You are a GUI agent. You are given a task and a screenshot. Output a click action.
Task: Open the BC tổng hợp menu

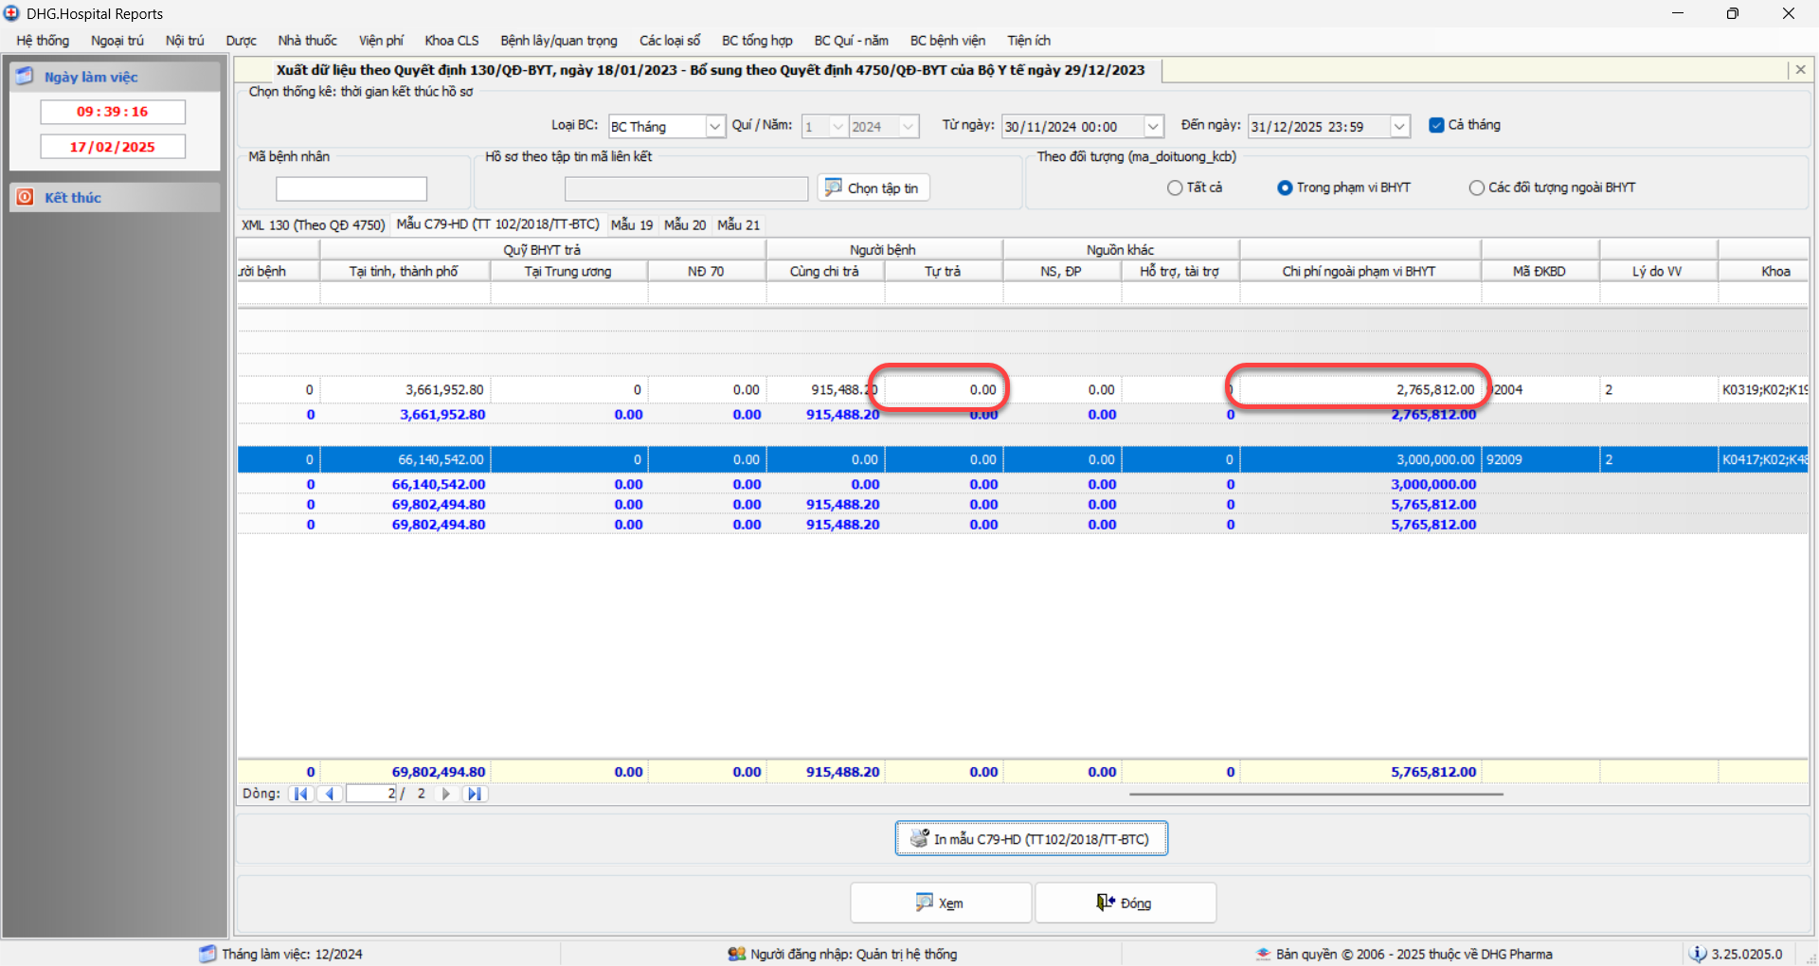[757, 41]
